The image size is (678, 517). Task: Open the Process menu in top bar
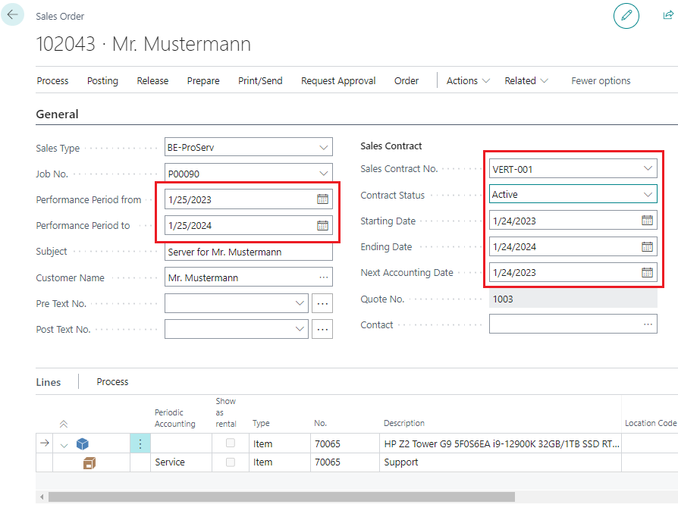(53, 81)
